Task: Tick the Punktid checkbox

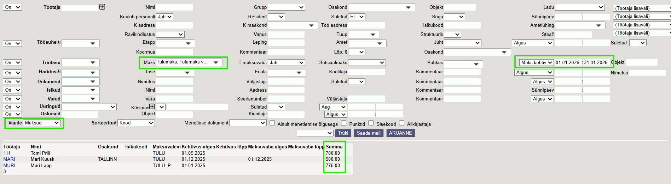Action: pos(343,123)
